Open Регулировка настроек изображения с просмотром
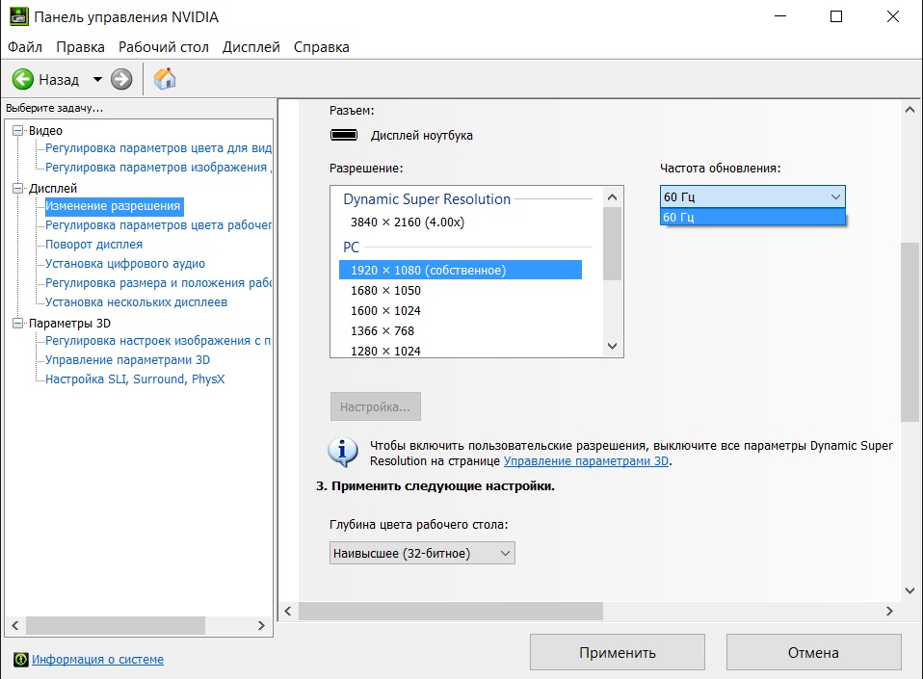 click(158, 341)
